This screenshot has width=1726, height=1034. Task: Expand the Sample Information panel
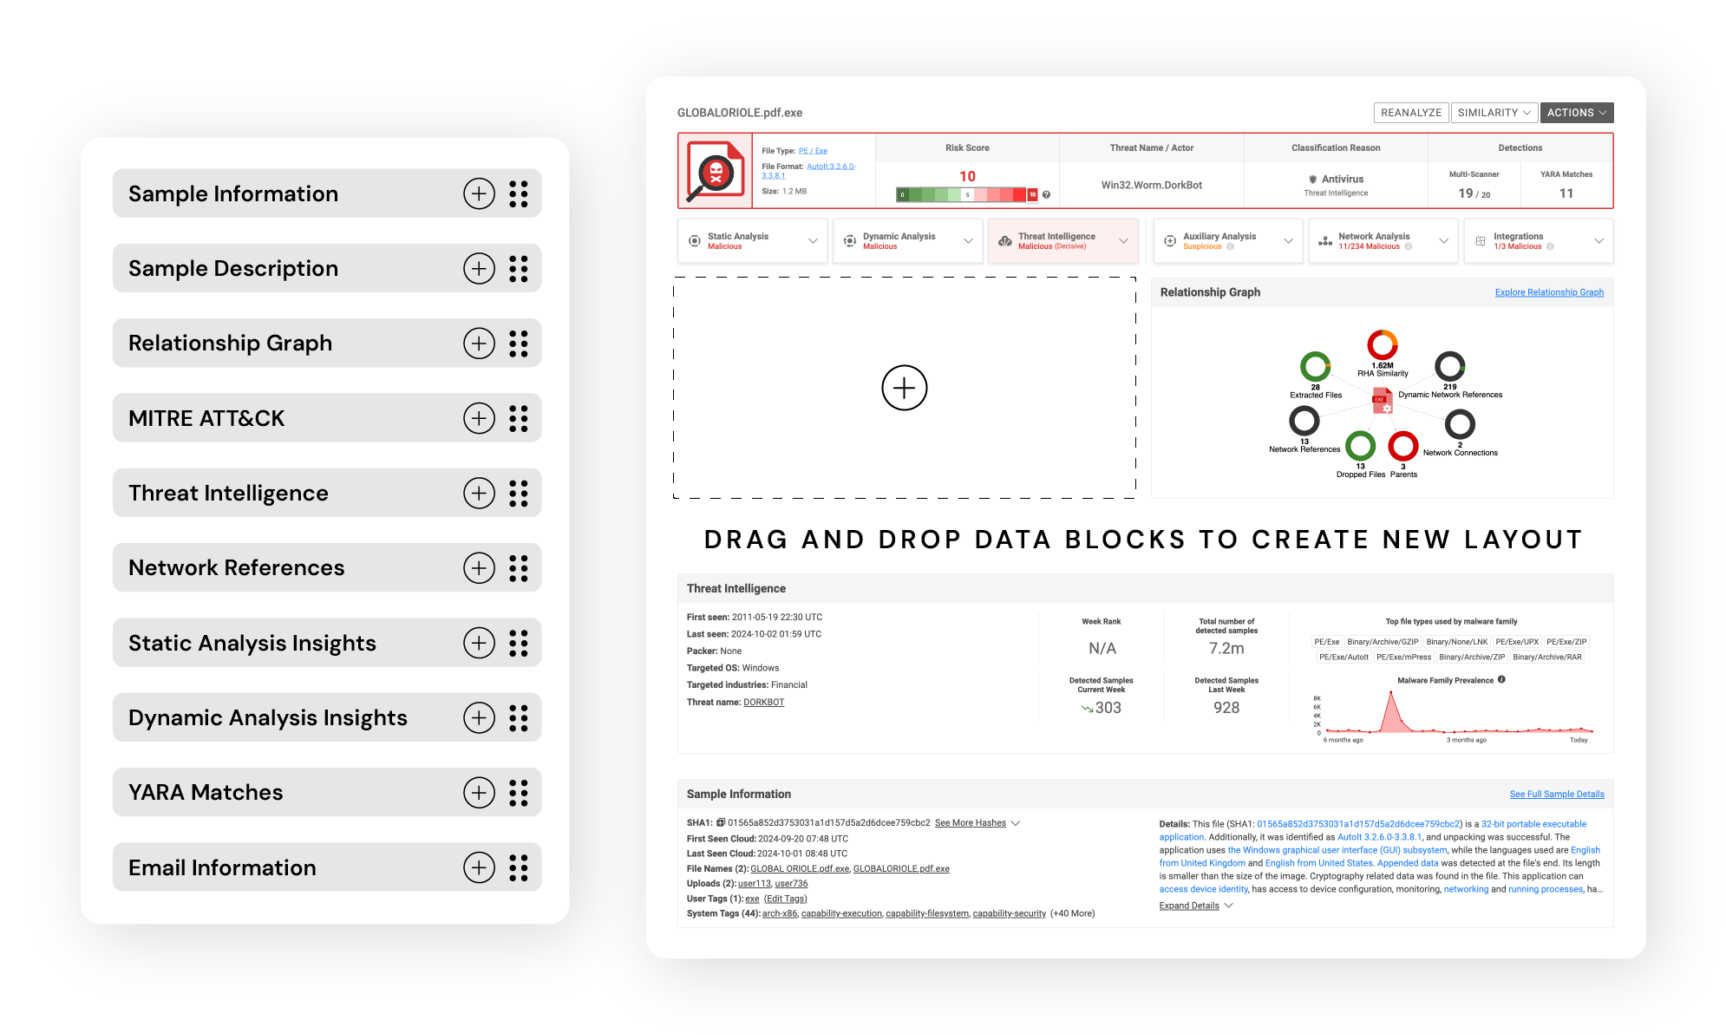479,193
